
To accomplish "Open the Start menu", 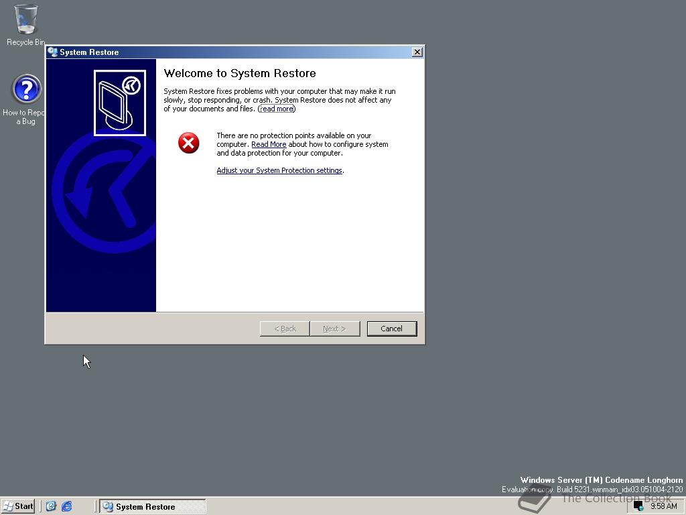I will tap(17, 506).
